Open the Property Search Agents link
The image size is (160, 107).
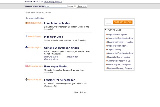tap(117, 46)
